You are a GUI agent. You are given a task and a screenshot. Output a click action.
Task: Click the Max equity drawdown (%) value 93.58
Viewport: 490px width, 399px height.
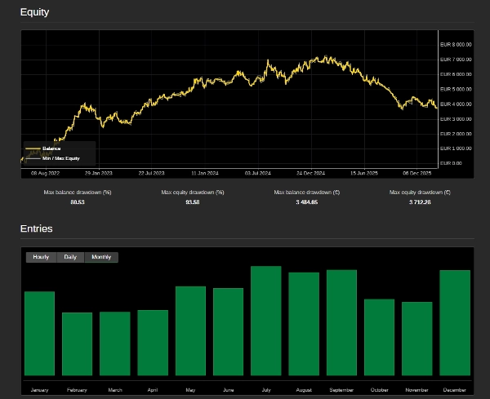point(193,202)
